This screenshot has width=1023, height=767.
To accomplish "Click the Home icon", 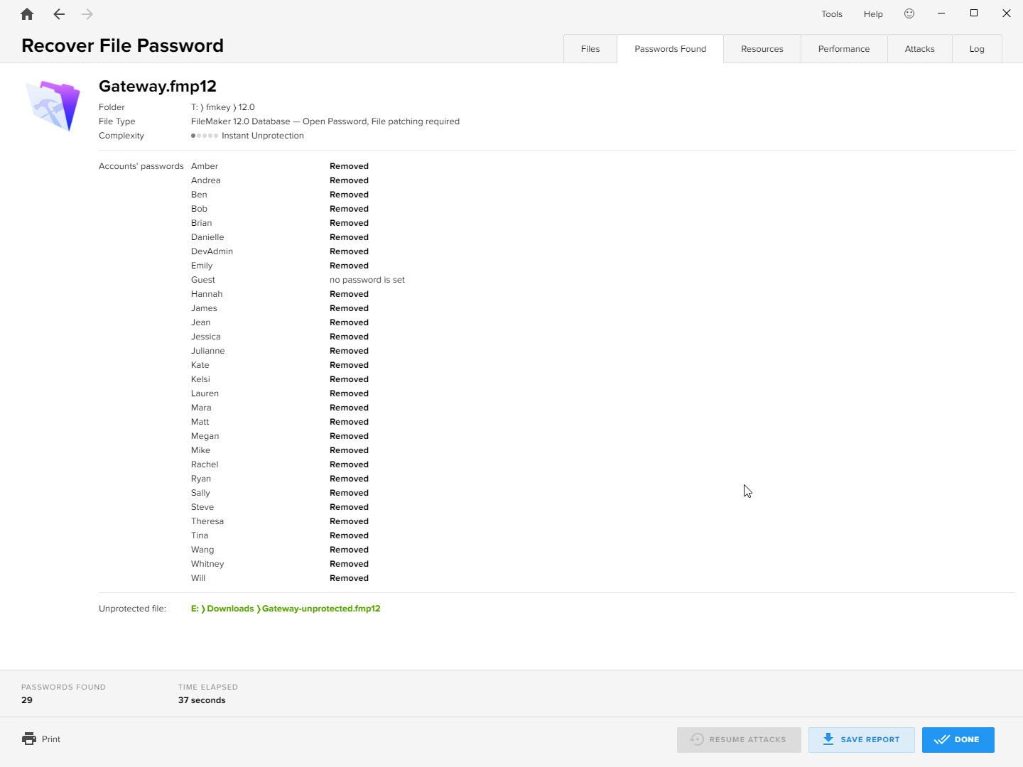I will point(27,14).
